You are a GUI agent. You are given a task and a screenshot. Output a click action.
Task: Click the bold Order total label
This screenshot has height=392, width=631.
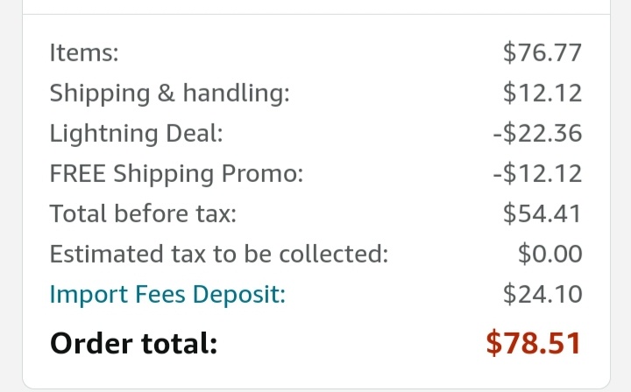[x=133, y=343]
